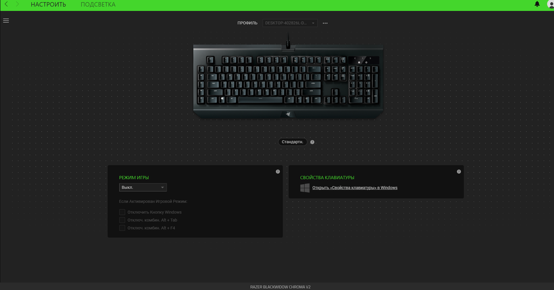
Task: Click the spacebar on keyboard image
Action: [260, 100]
